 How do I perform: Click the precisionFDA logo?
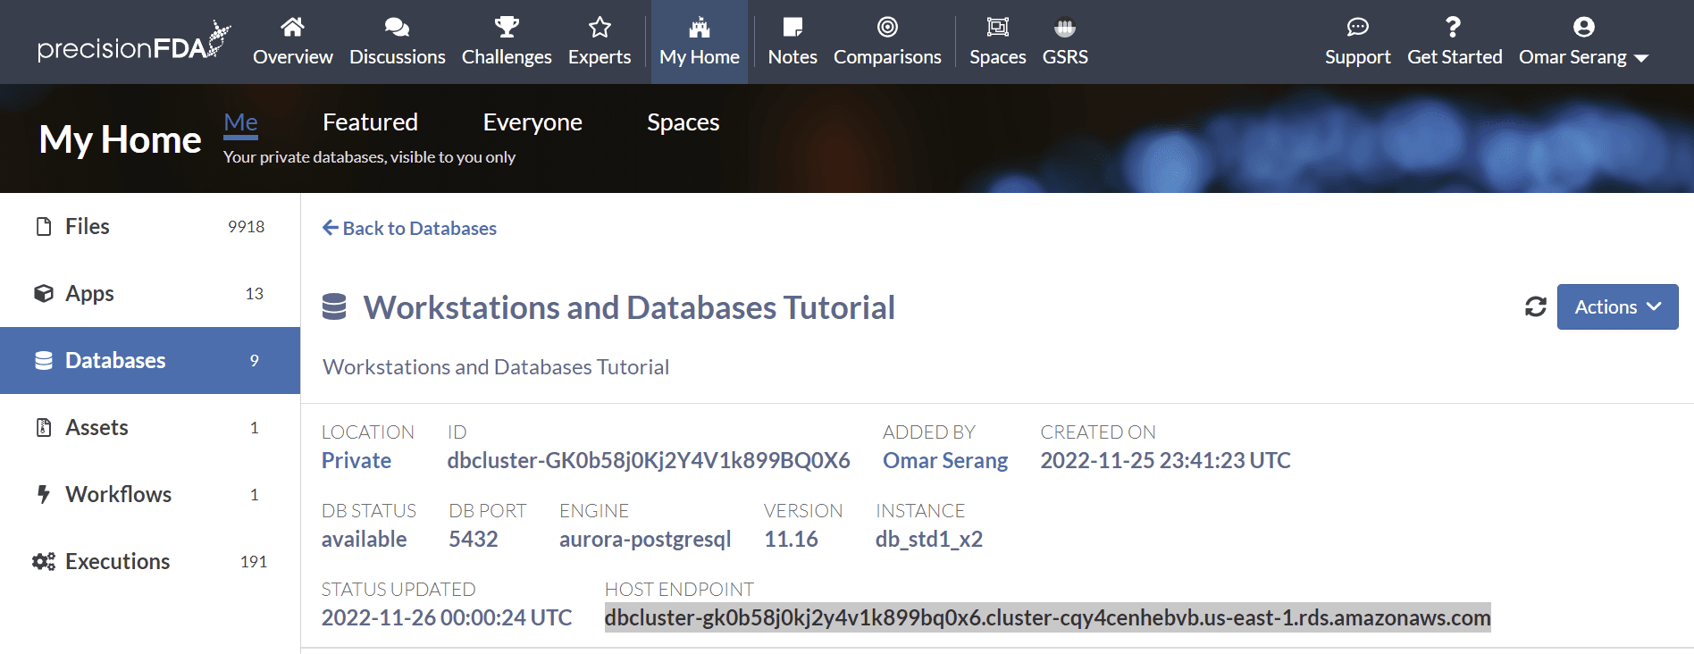[x=133, y=43]
